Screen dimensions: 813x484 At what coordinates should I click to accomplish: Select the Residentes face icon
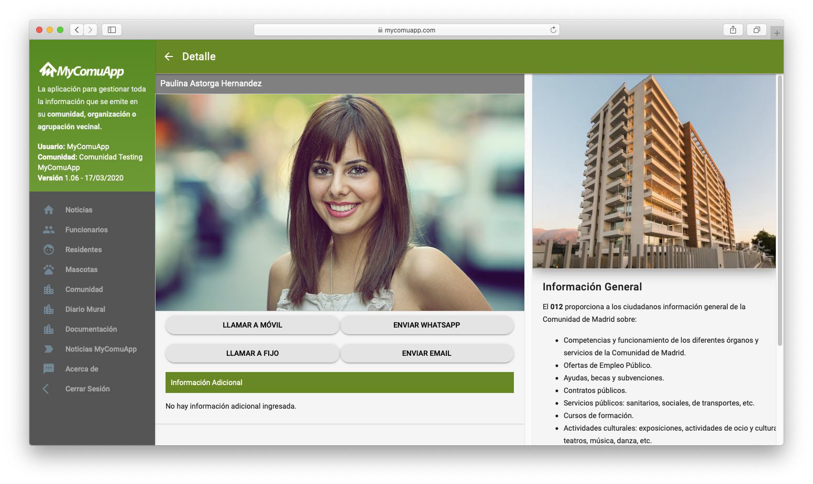pyautogui.click(x=49, y=250)
